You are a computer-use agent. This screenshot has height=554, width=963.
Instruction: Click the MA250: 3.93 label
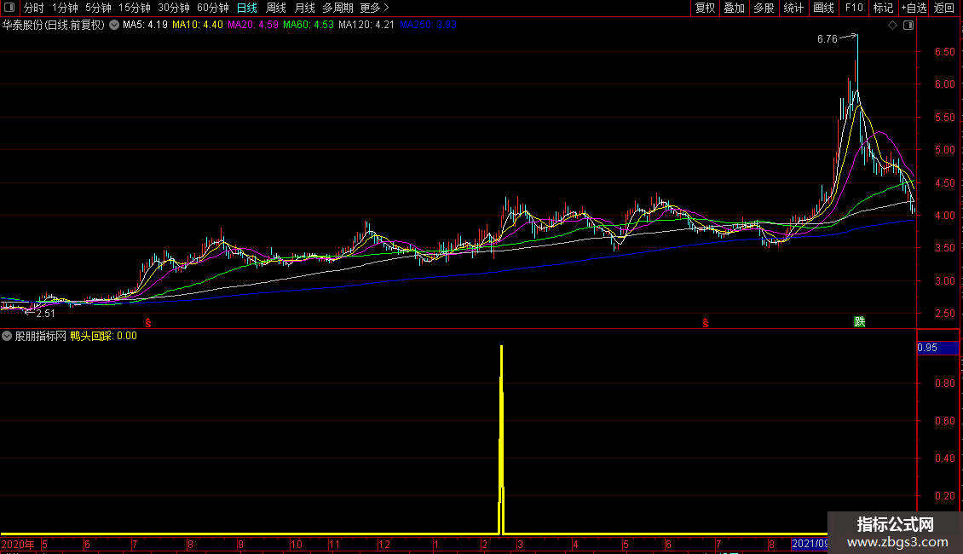coord(428,25)
